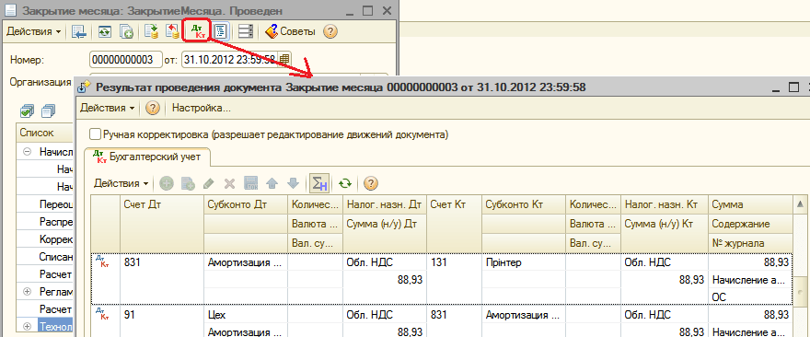The image size is (810, 337).
Task: Click the Счет Дт column header
Action: click(x=162, y=224)
